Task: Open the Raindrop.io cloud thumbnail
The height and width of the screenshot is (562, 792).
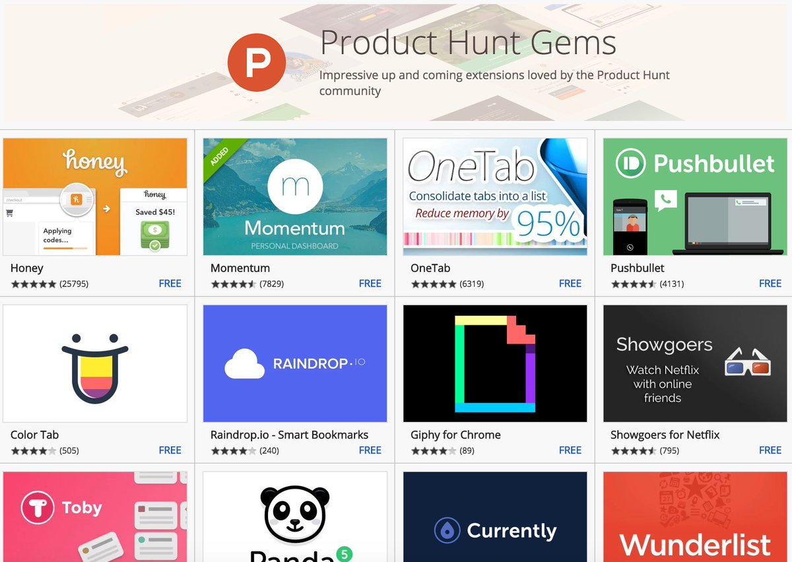Action: click(295, 363)
